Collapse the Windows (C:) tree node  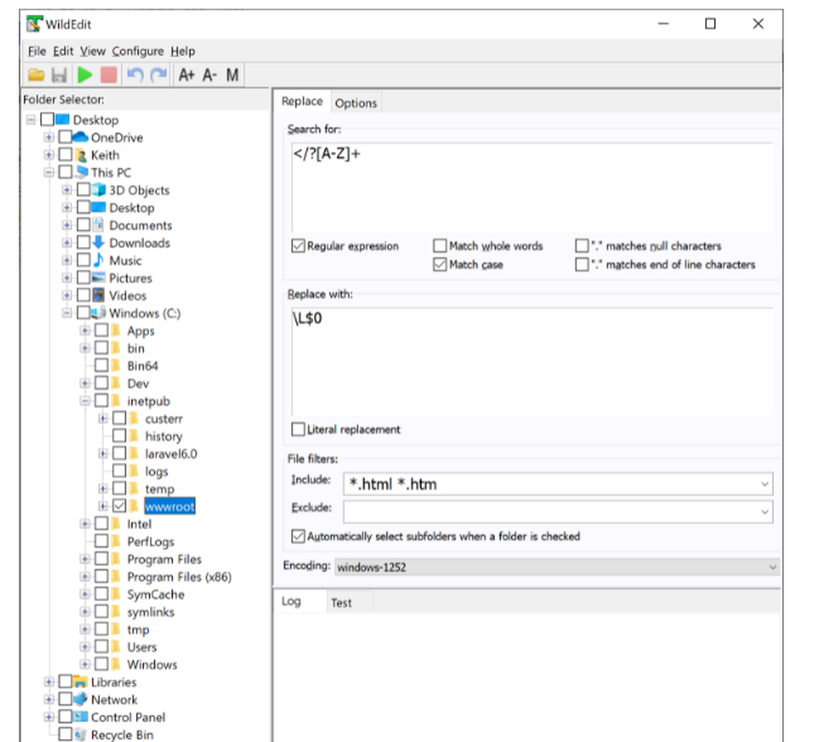pyautogui.click(x=66, y=314)
